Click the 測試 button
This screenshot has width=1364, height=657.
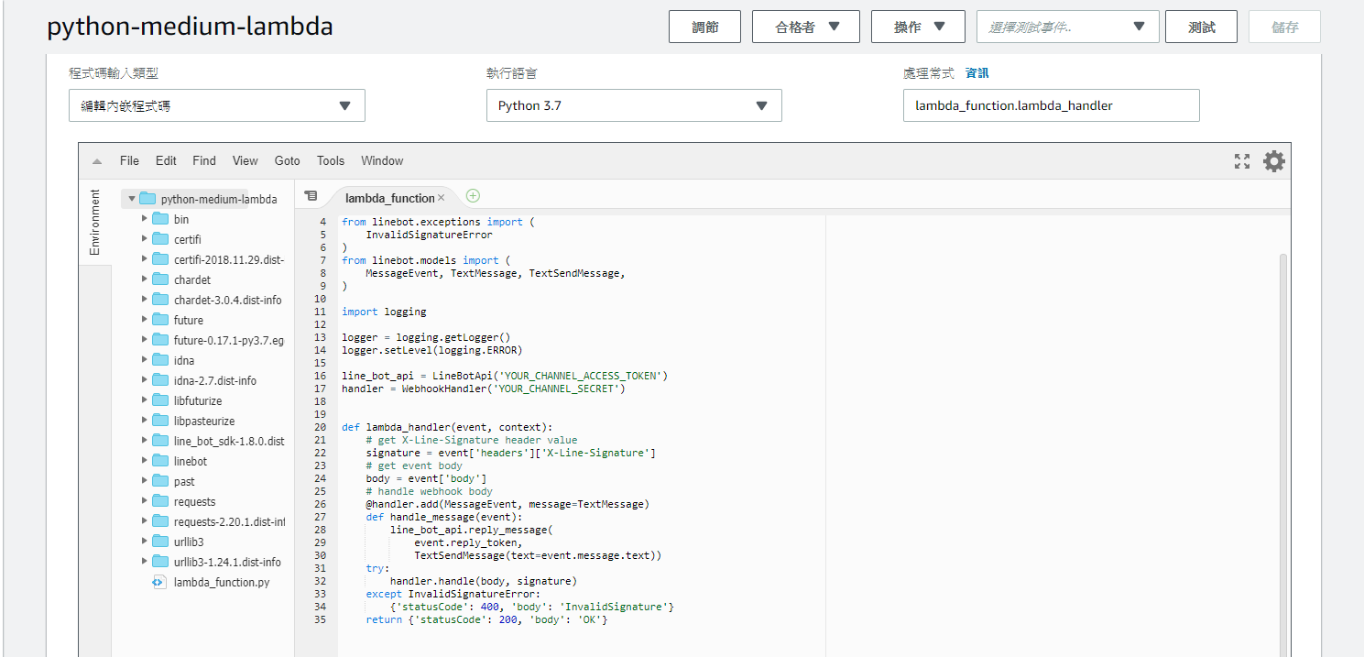(x=1201, y=27)
